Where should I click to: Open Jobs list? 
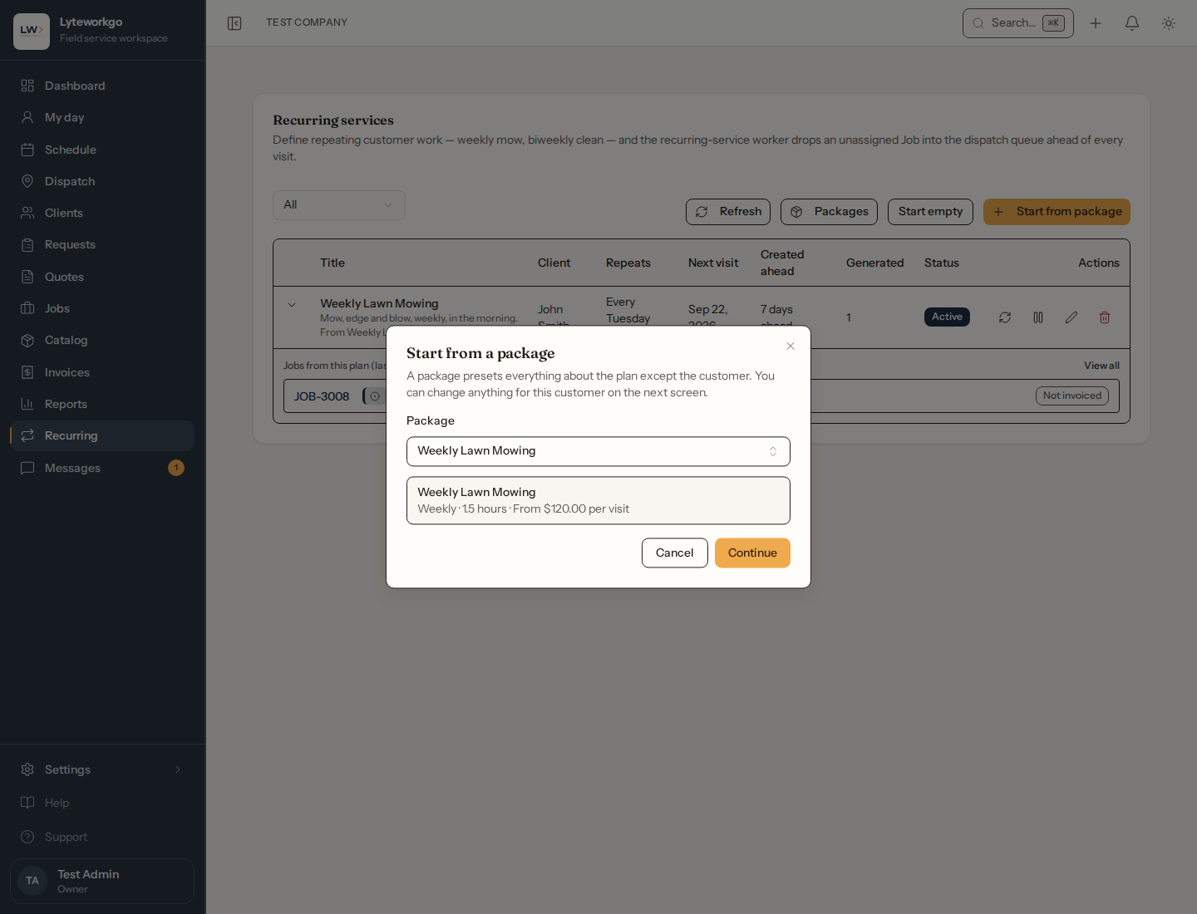pos(102,308)
